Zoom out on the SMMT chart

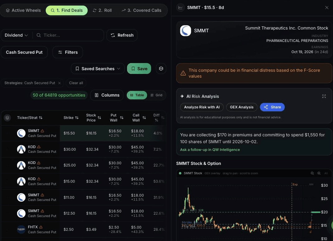(312, 173)
